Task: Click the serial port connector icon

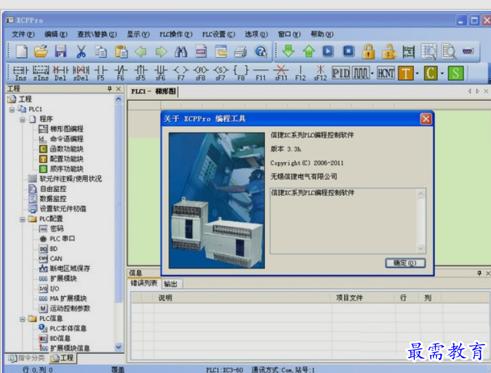Action: (x=468, y=51)
